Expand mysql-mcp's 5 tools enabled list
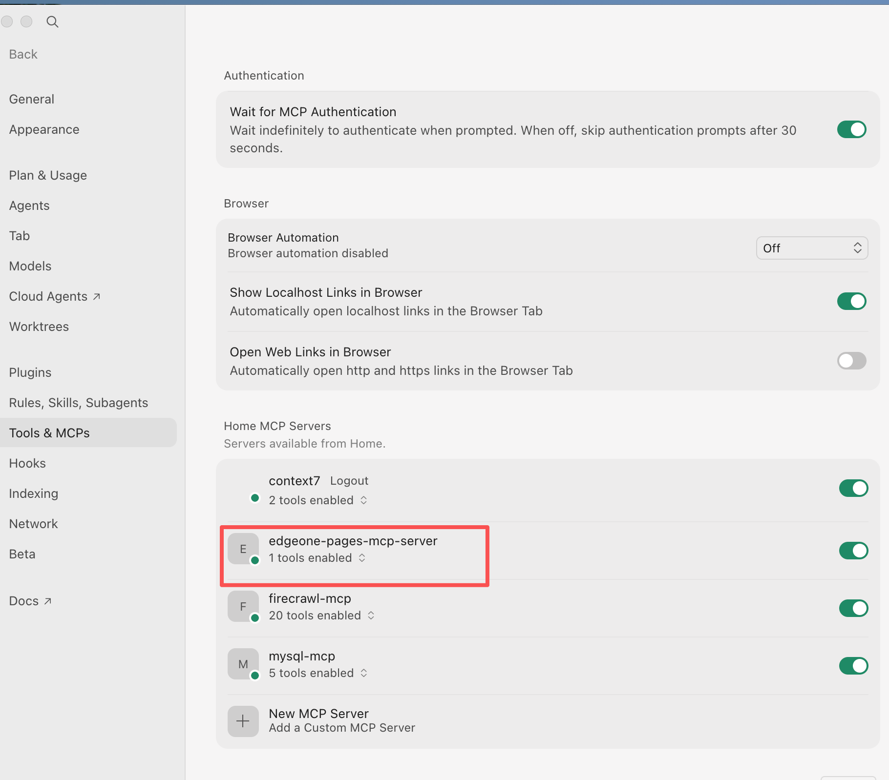 coord(318,673)
